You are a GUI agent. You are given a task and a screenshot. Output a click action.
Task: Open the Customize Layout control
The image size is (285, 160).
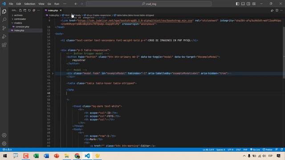pos(254,4)
